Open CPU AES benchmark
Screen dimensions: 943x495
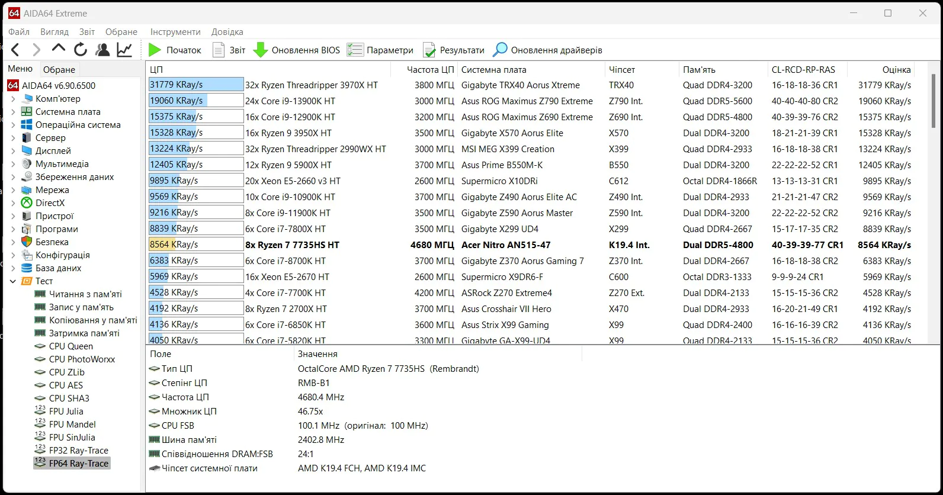(x=59, y=385)
